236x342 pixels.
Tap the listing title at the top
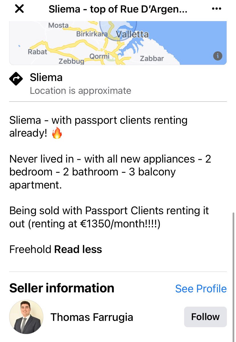118,9
